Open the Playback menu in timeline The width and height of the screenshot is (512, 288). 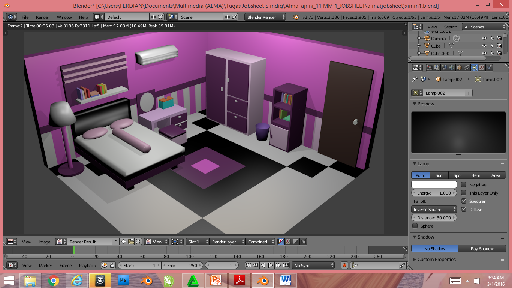(x=88, y=265)
